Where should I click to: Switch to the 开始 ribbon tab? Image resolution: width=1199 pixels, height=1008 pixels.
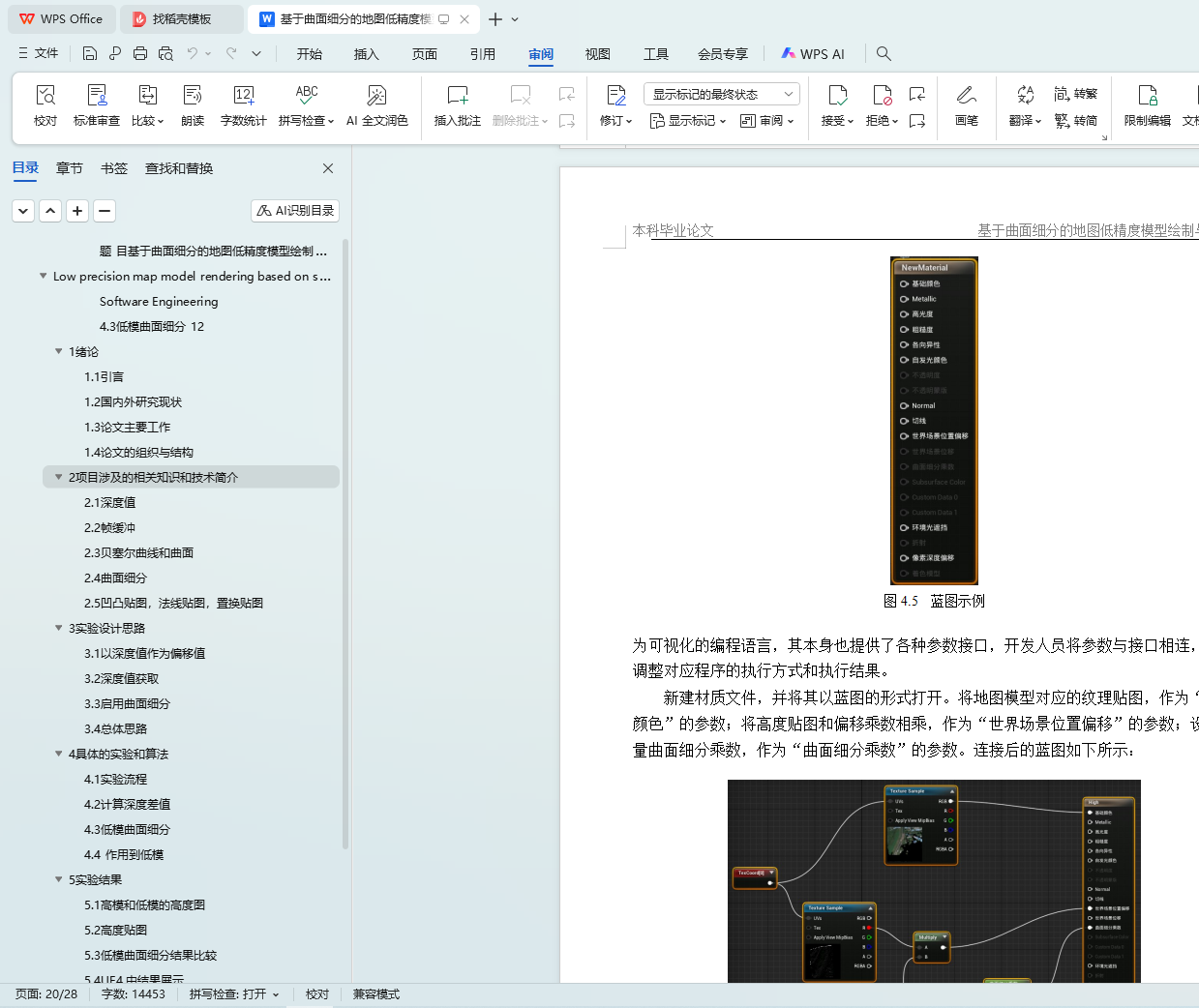coord(310,54)
